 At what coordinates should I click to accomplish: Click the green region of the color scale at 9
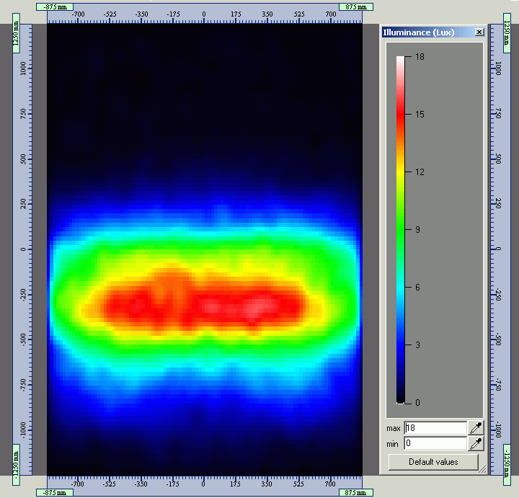tap(401, 229)
